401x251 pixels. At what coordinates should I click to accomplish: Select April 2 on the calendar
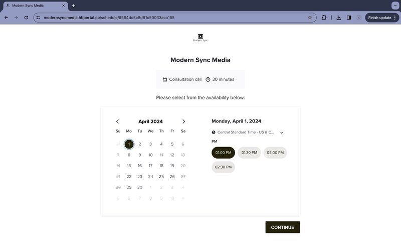point(140,144)
